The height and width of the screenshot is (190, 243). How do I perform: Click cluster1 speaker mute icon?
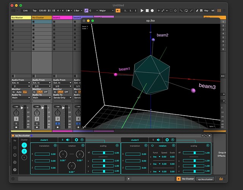pos(68,140)
